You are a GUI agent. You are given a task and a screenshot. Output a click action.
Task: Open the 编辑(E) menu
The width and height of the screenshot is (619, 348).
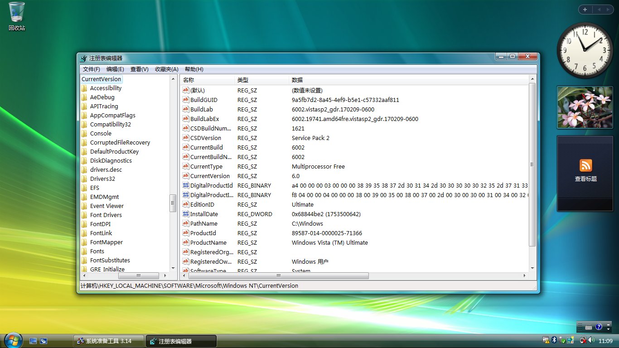point(115,69)
